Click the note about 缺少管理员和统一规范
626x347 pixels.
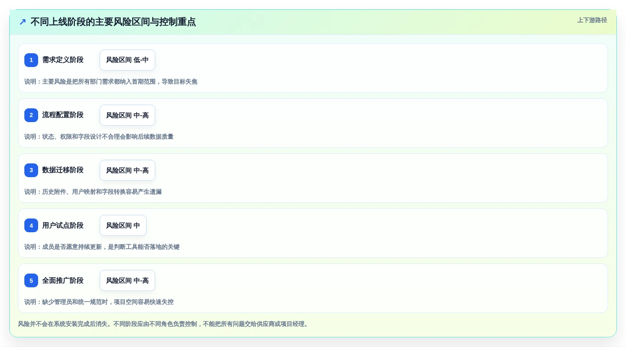[x=99, y=302]
